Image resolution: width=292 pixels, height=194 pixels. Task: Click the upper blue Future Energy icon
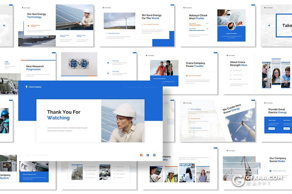[108, 63]
